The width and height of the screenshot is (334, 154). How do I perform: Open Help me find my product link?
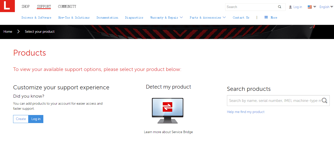[246, 112]
